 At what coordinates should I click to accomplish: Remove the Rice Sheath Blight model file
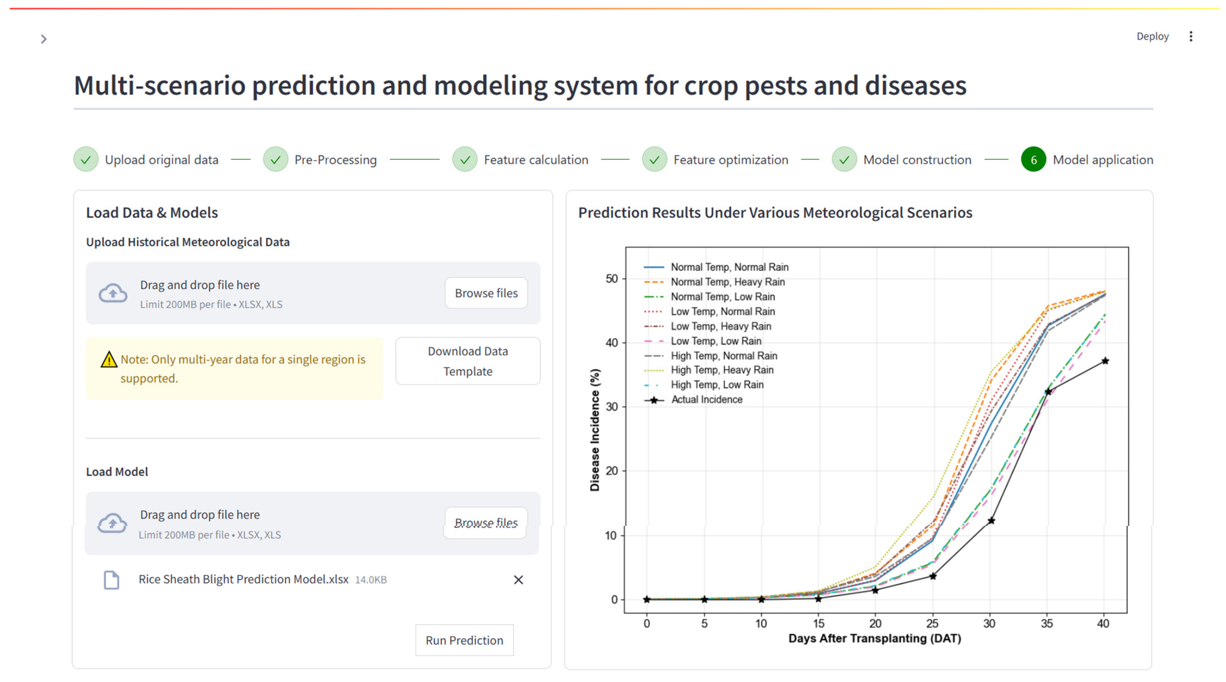coord(518,580)
